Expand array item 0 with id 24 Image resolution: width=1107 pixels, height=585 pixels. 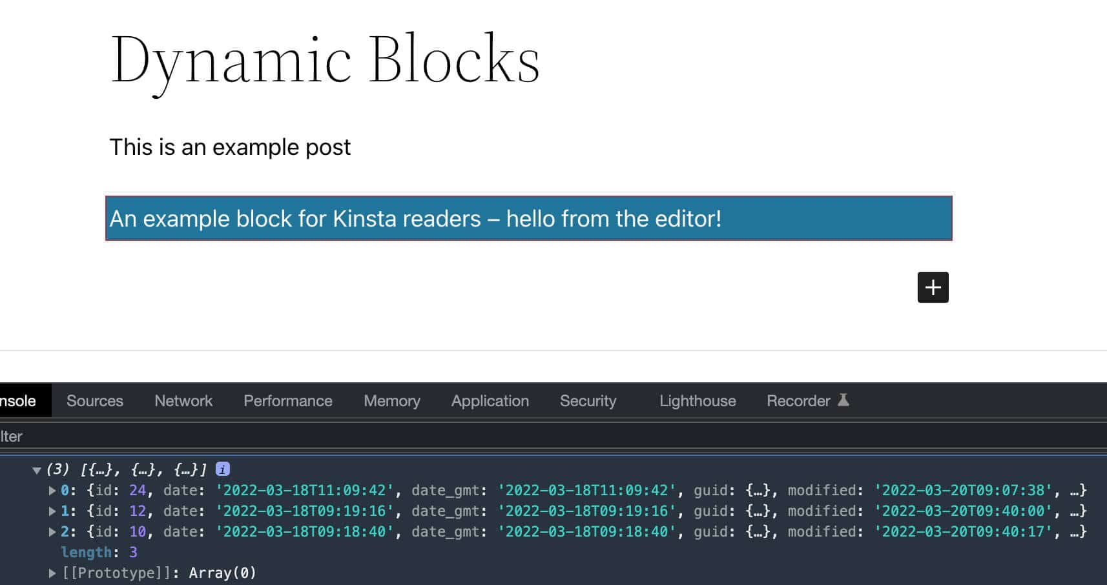(52, 491)
